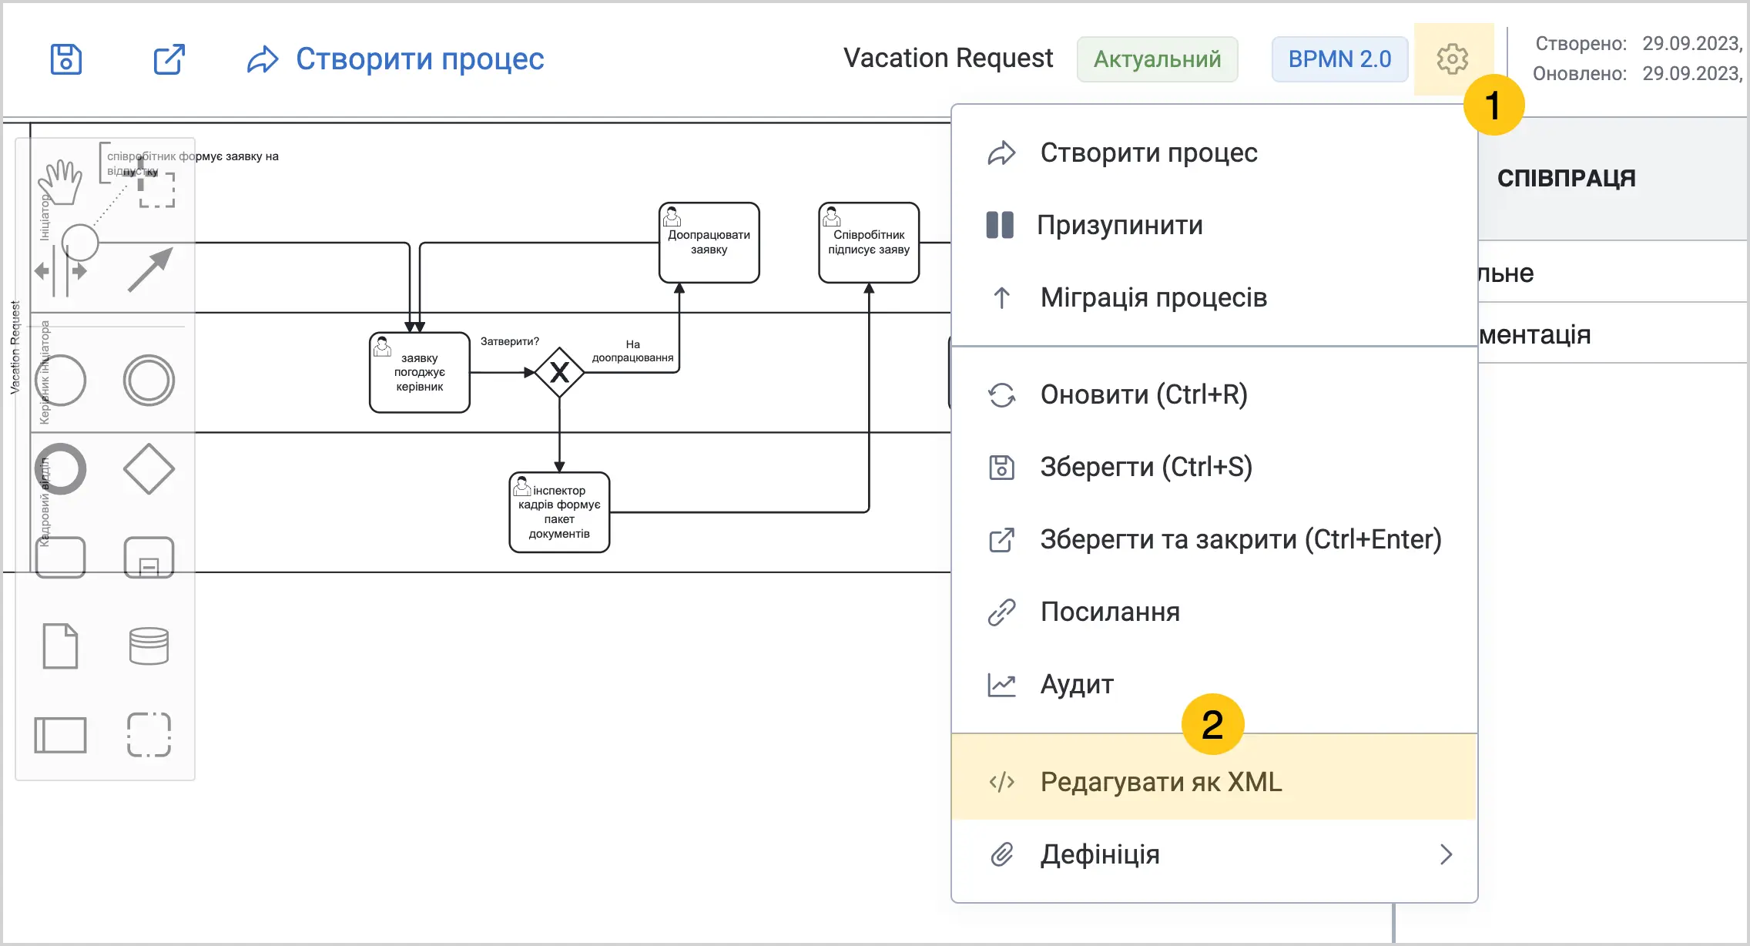
Task: Select the Доопрацювати заявку task on diagram
Action: [x=709, y=243]
